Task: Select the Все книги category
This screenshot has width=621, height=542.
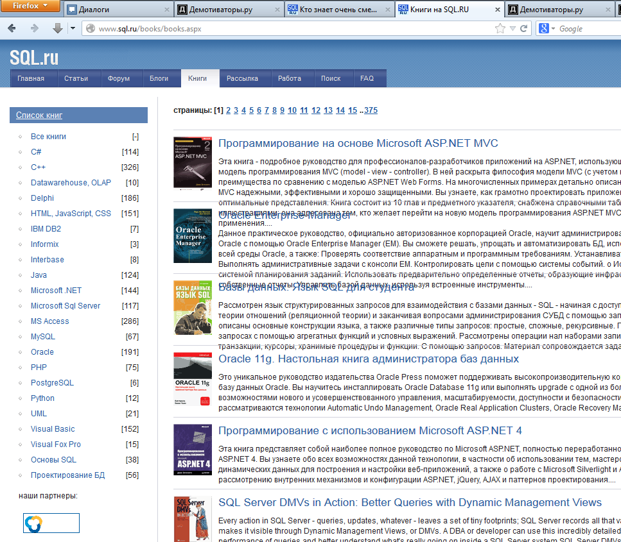Action: [x=48, y=137]
